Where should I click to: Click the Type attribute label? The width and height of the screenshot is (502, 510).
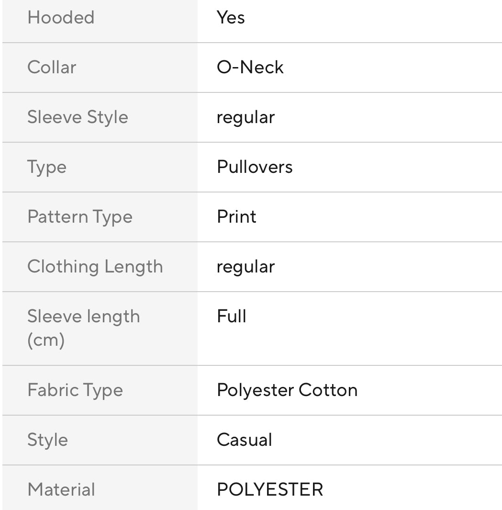[47, 167]
